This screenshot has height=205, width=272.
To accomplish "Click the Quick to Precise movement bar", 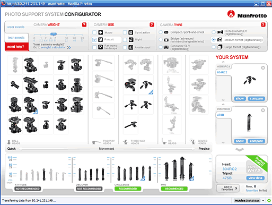I will 108,149.
